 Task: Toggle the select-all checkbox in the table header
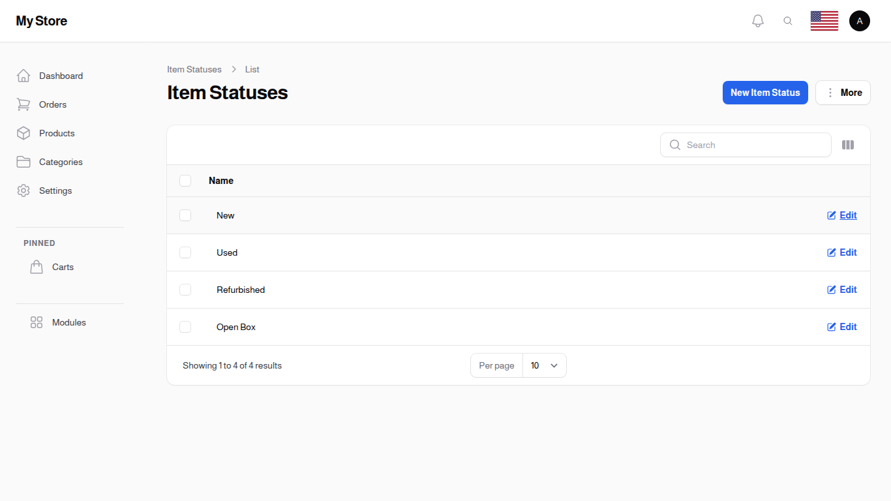click(x=185, y=181)
